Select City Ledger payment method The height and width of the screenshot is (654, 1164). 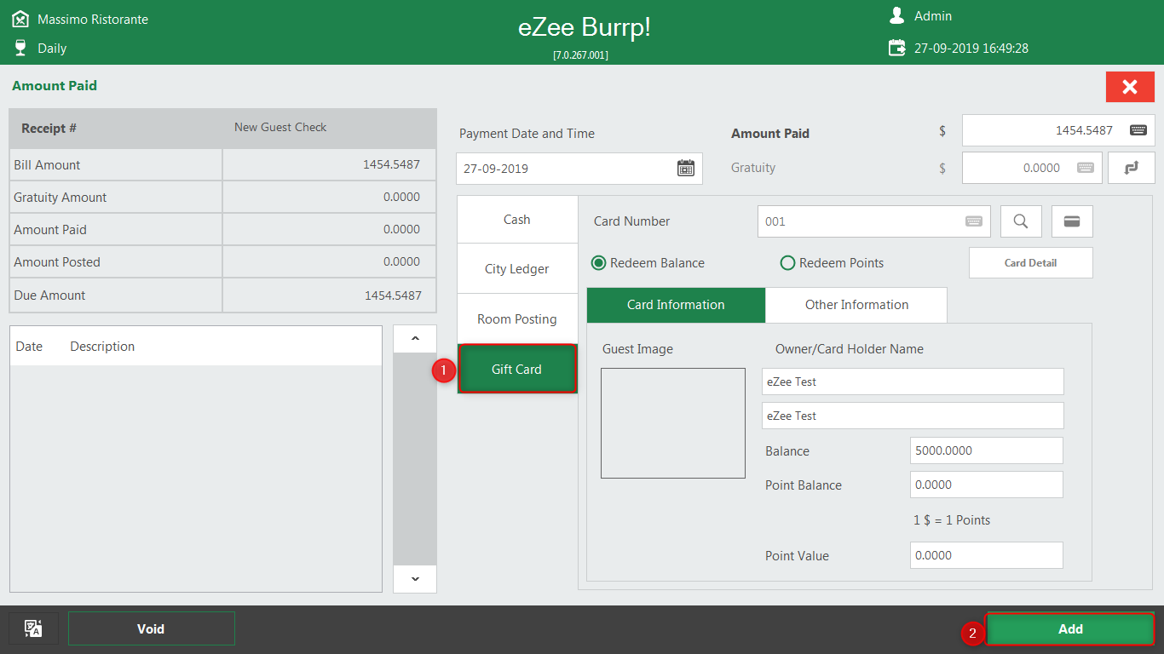coord(517,269)
